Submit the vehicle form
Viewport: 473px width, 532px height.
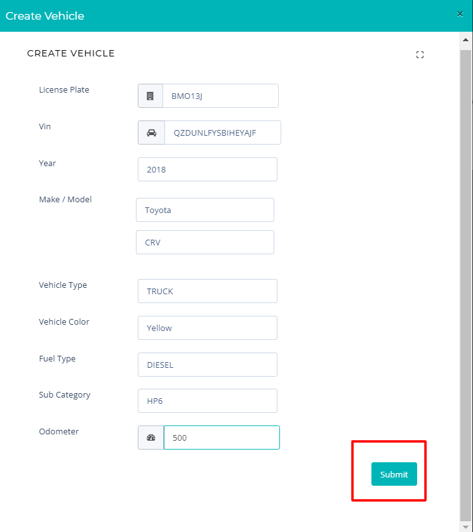394,474
